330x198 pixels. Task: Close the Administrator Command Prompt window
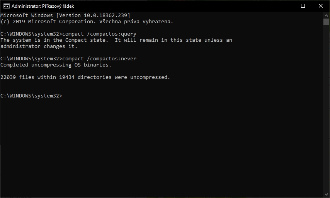click(x=321, y=6)
